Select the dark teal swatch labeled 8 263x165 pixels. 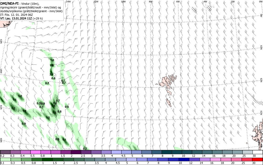click(167, 152)
